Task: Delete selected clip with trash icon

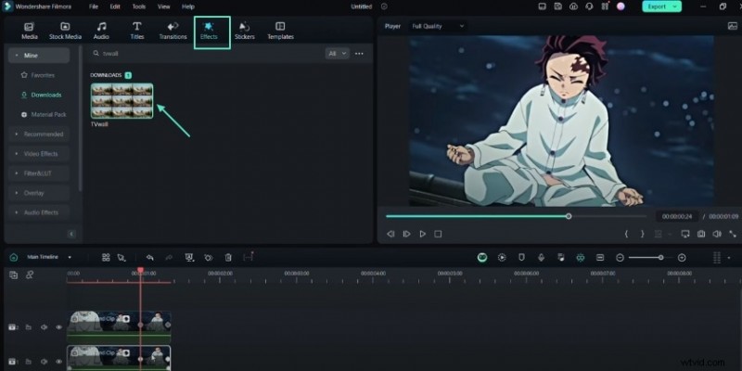Action: pyautogui.click(x=228, y=258)
